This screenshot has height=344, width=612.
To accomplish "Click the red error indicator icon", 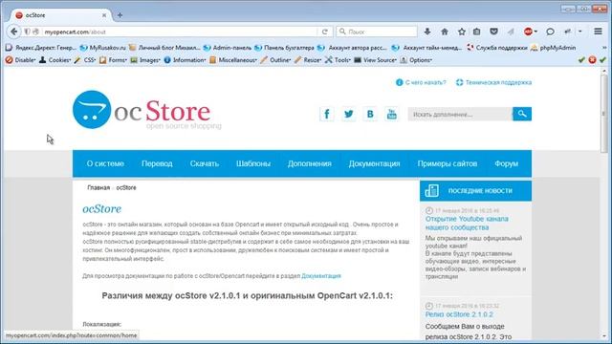I will tap(592, 60).
